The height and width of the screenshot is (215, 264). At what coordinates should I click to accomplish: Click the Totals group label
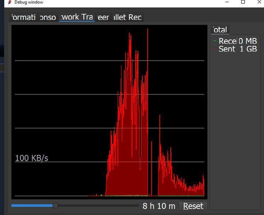(x=220, y=30)
